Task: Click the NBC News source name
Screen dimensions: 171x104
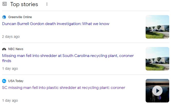Action: click(x=16, y=49)
